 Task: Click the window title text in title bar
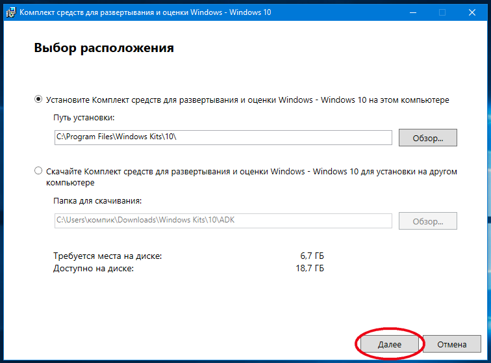click(x=145, y=12)
